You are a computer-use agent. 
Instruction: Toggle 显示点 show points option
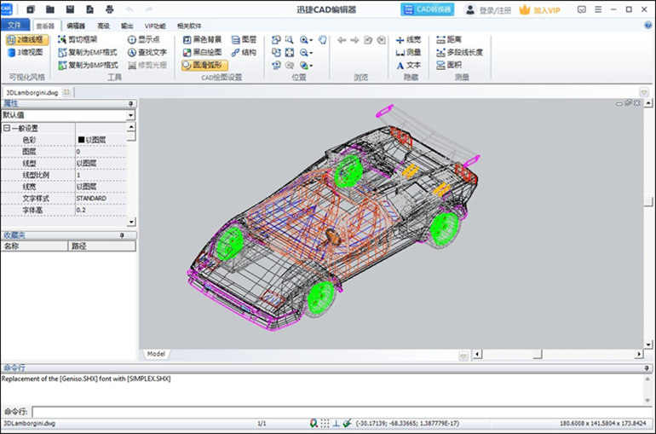143,40
